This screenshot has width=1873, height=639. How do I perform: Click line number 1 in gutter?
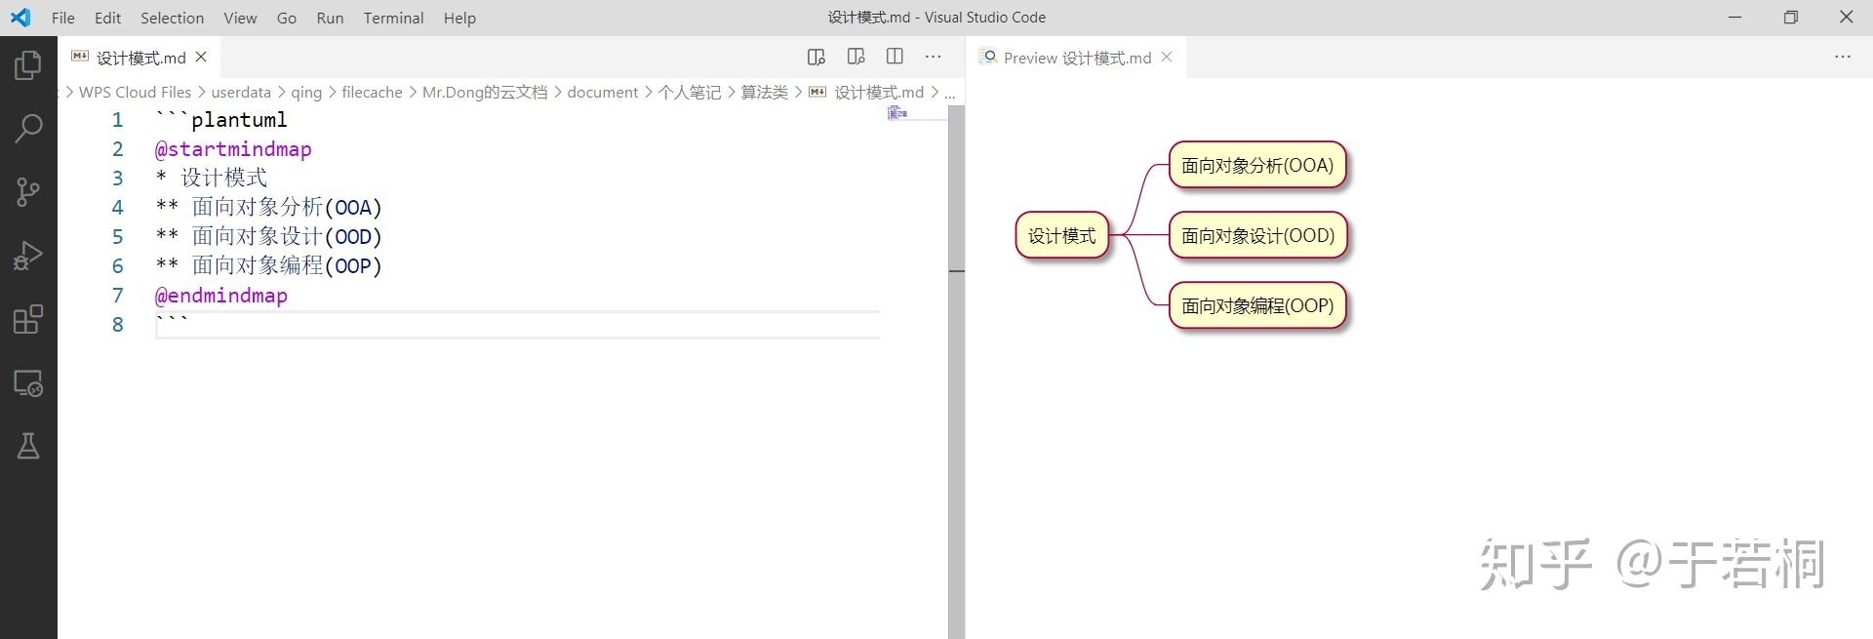[117, 120]
